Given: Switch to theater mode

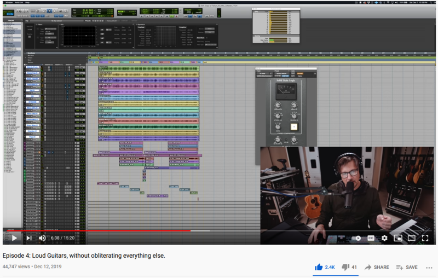Looking at the screenshot, I should 412,238.
